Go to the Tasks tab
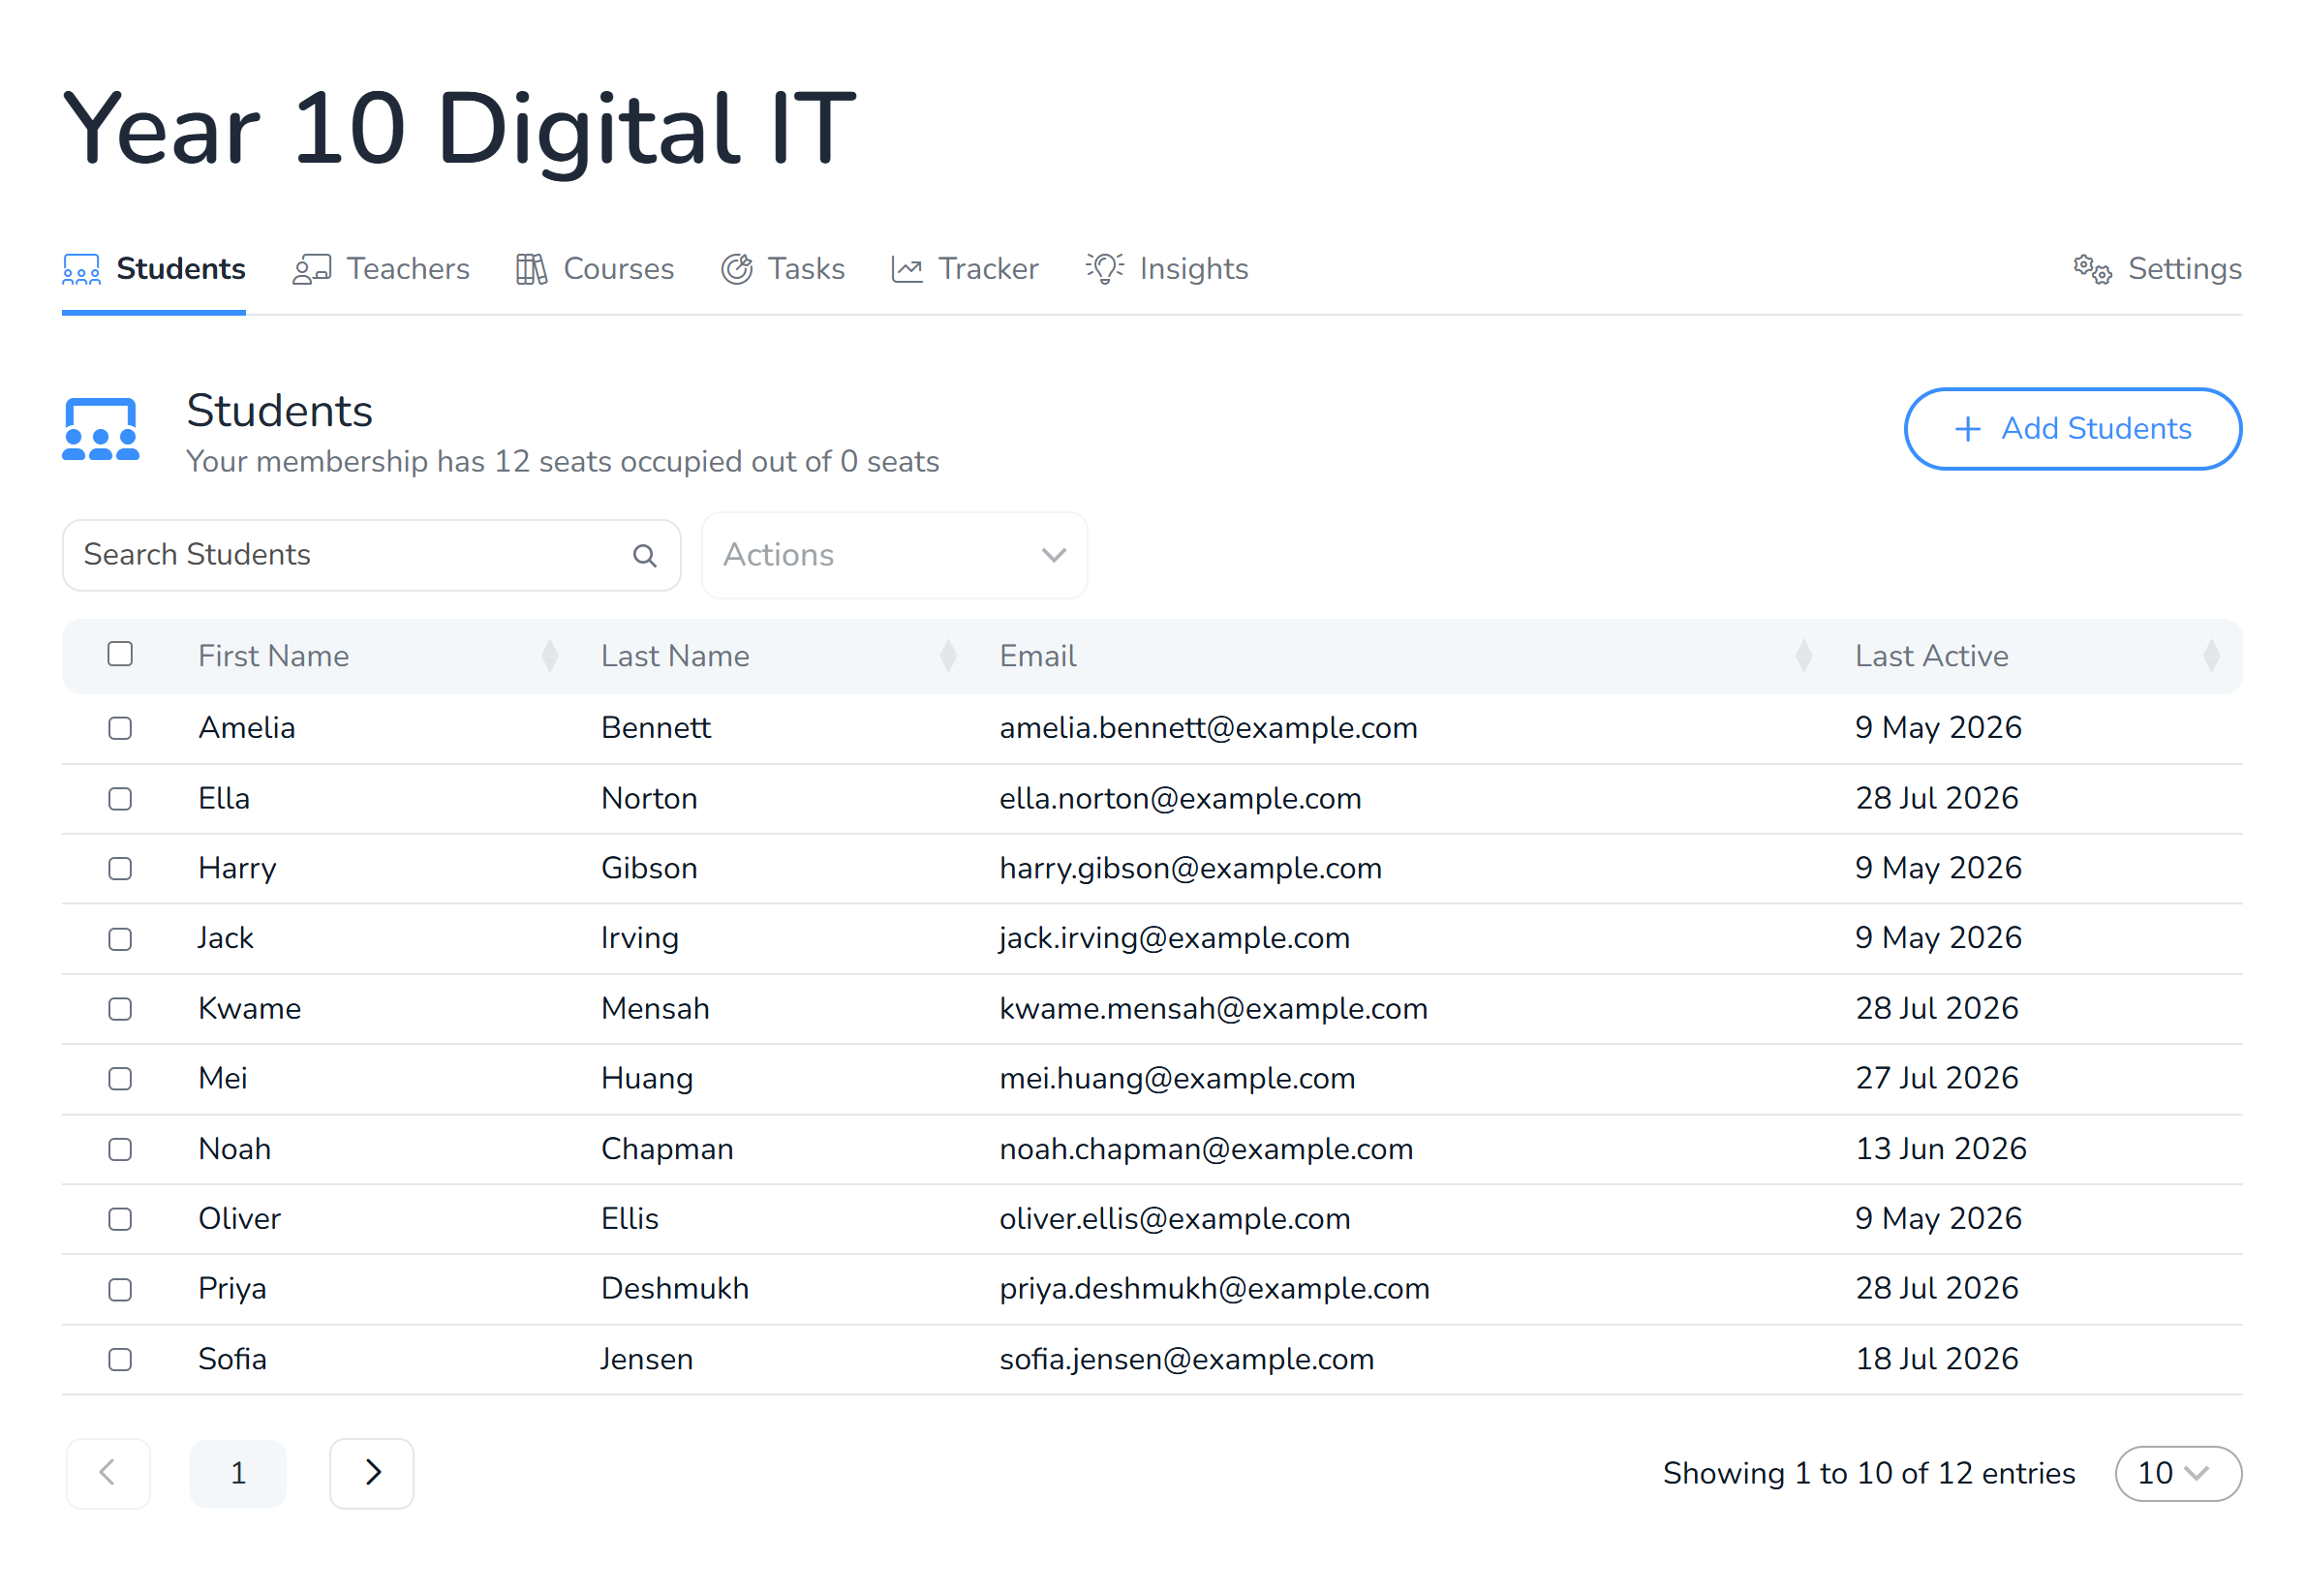Viewport: 2305px width, 1592px height. 783,269
